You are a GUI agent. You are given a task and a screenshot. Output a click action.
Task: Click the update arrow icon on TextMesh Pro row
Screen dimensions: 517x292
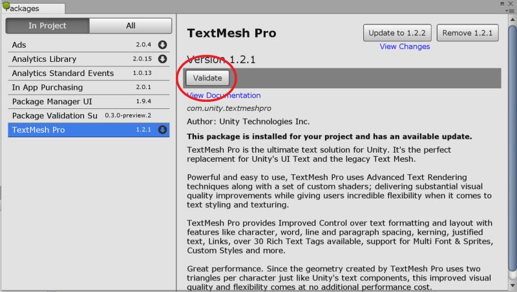coord(162,130)
